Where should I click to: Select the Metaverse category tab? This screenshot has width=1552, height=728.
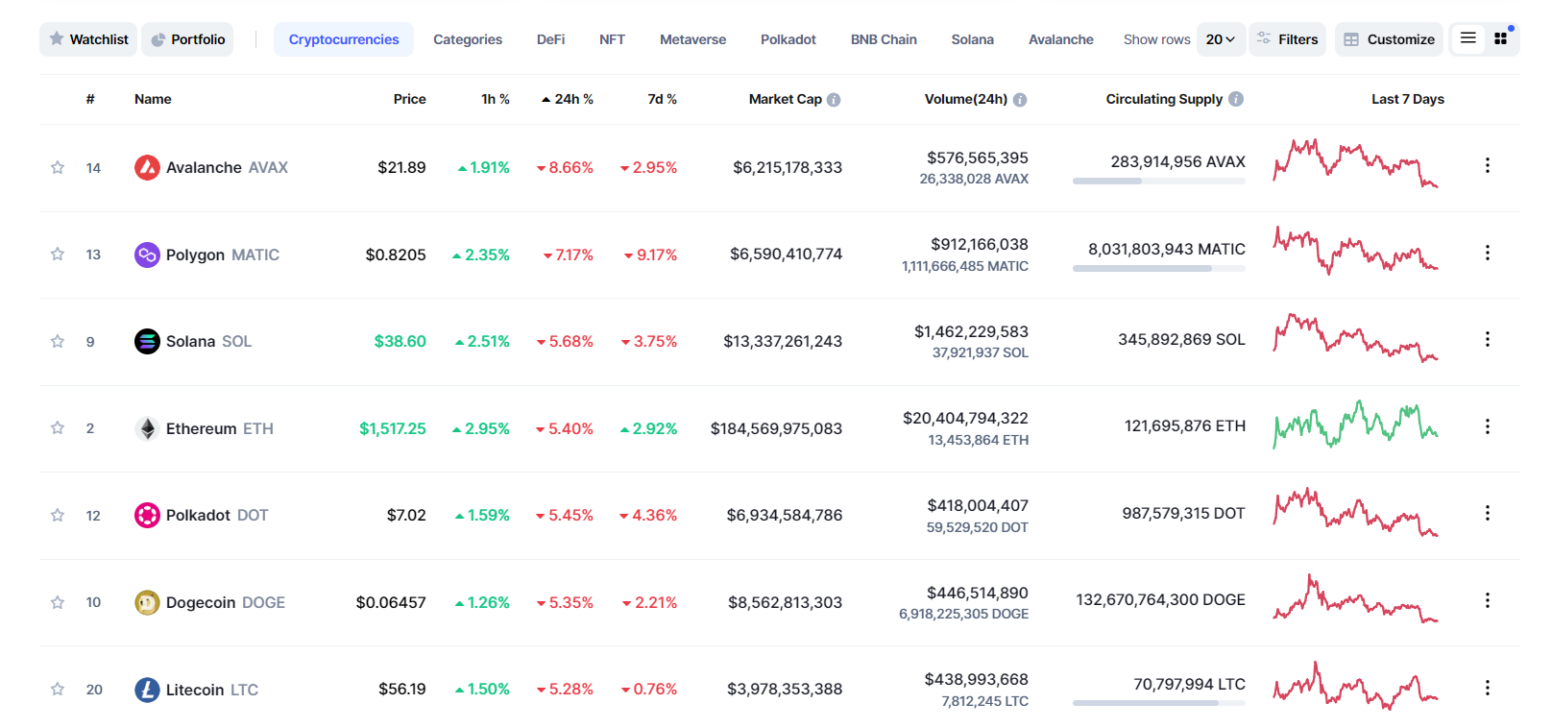[692, 39]
